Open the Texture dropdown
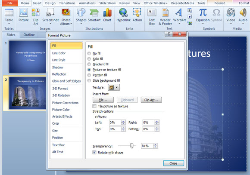Image resolution: width=250 pixels, height=175 pixels. coord(114,87)
